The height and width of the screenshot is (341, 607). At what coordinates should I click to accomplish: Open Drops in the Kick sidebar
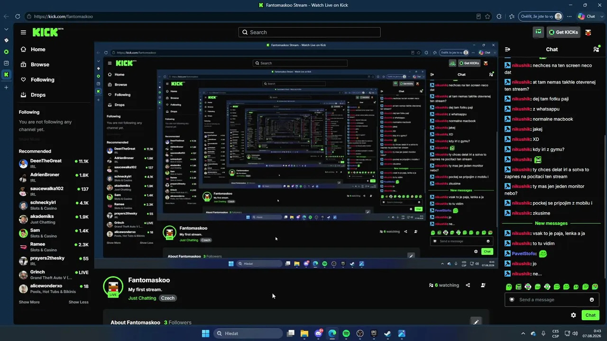(38, 95)
